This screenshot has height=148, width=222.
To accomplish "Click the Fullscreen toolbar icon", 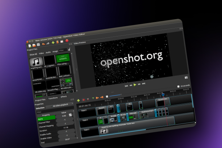I will pyautogui.click(x=62, y=42).
